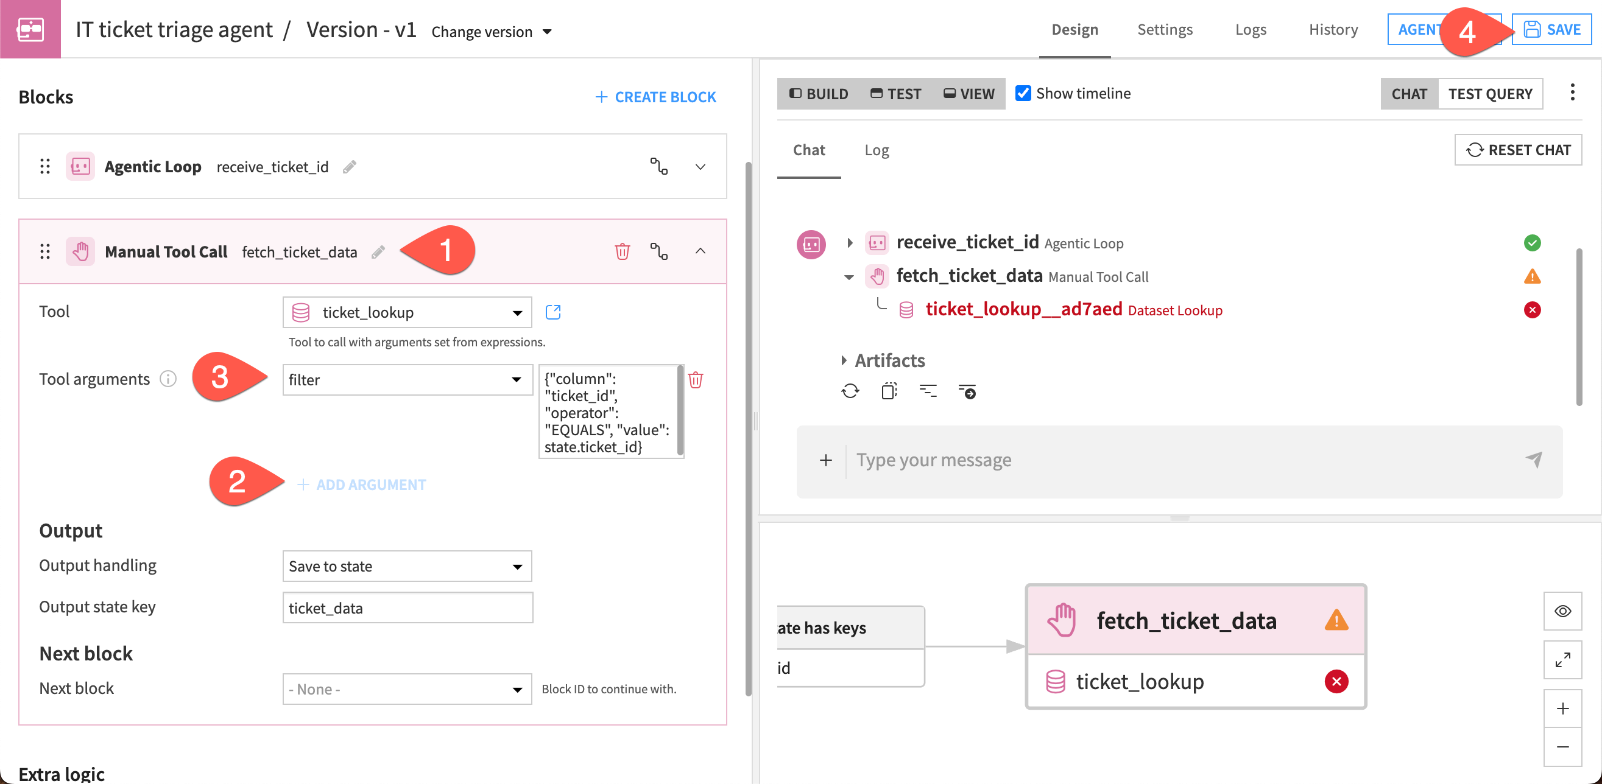
Task: Open the Change version dropdown
Action: pos(492,32)
